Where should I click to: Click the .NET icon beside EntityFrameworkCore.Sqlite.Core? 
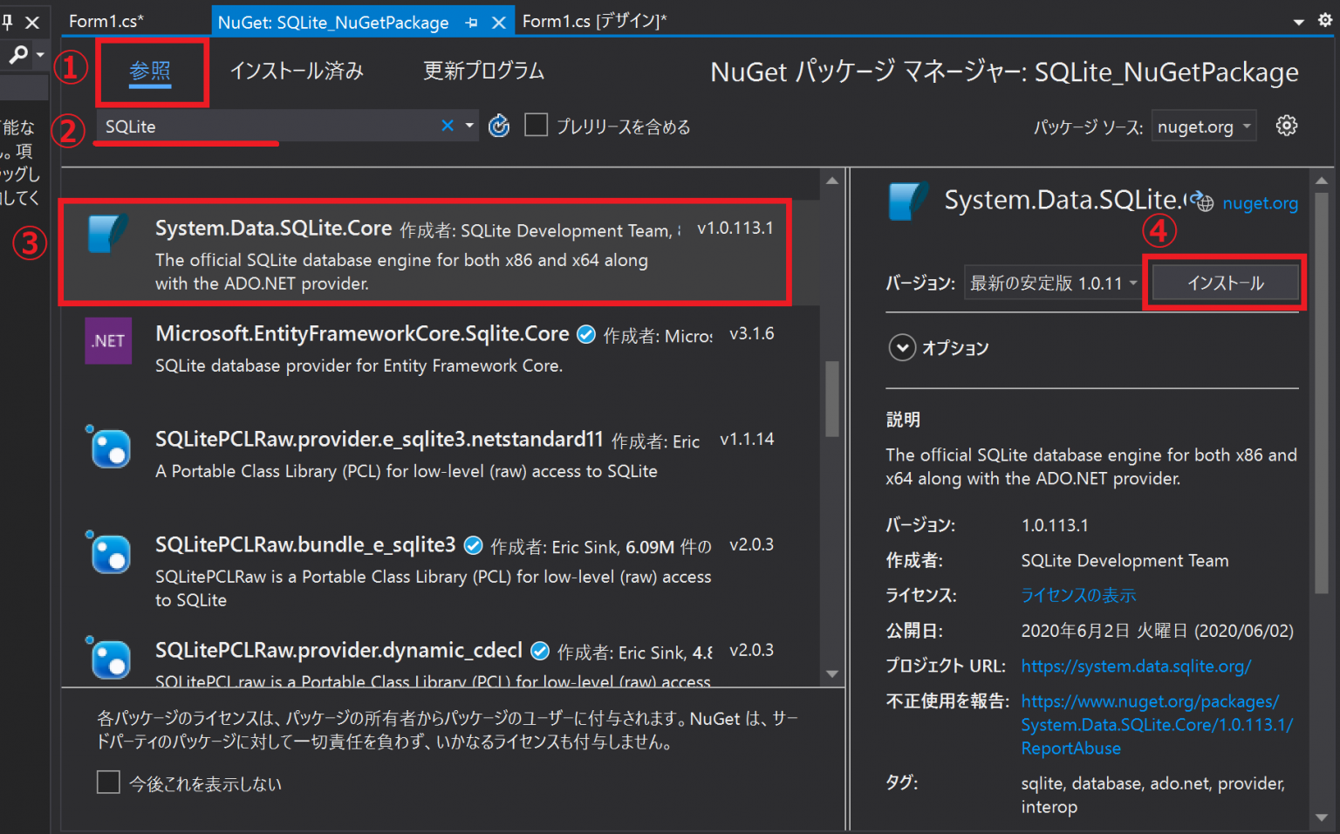click(107, 340)
